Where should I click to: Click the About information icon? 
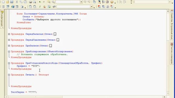click(112, 2)
